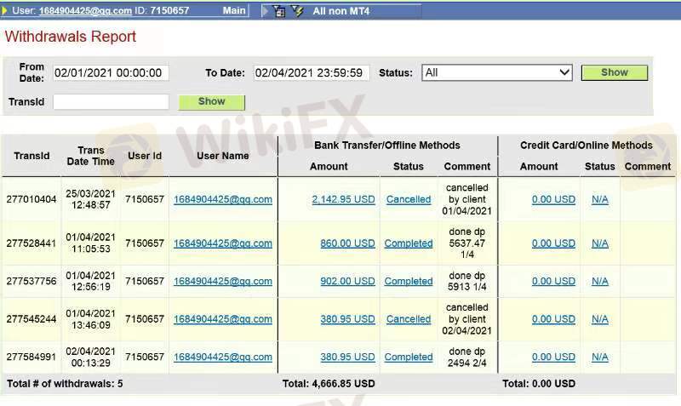The width and height of the screenshot is (681, 406).
Task: Click Completed status in row 277528441
Action: (409, 243)
